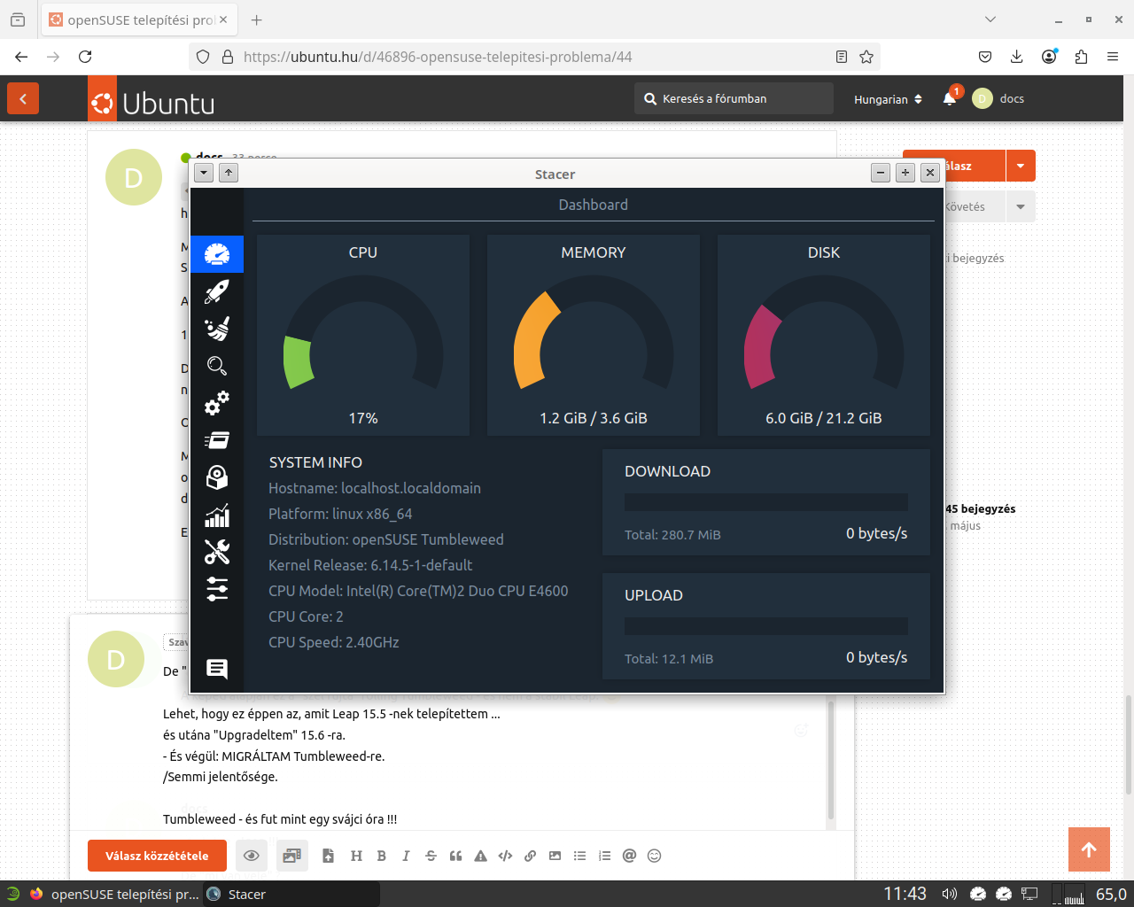Toggle post preview eye icon
Viewport: 1134px width, 907px height.
pyautogui.click(x=252, y=856)
